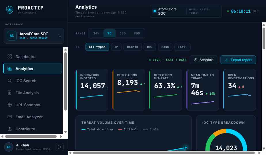Filter type by Domain
Image resolution: width=266 pixels, height=155 pixels.
(132, 47)
